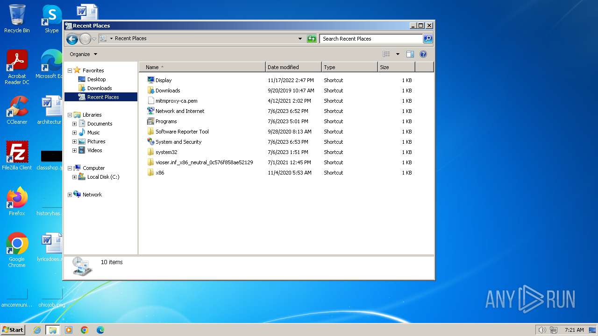Open Skype desktop shortcut
598x336 pixels.
pyautogui.click(x=51, y=19)
